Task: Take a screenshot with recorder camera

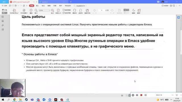Action: (137, 95)
